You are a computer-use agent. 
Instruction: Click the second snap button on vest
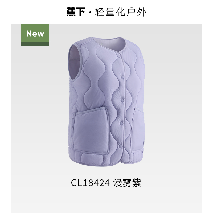coord(122,77)
